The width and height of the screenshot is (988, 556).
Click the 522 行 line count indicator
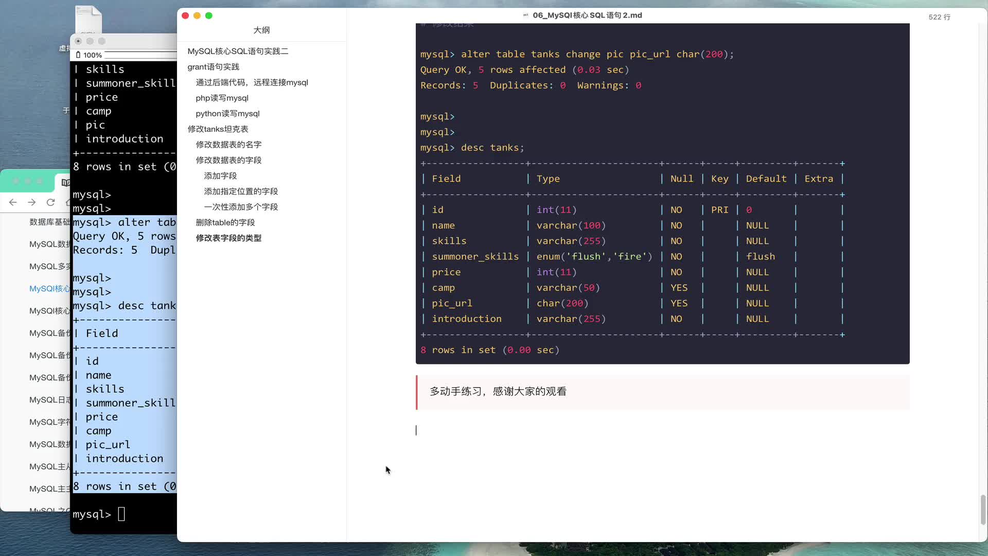(939, 17)
